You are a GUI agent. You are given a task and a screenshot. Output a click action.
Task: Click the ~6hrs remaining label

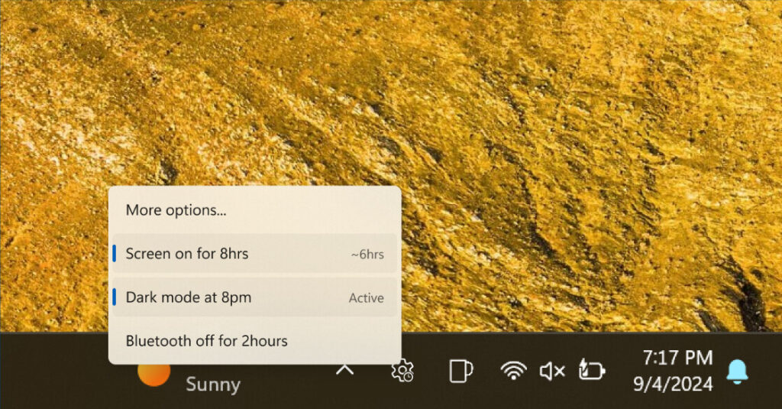tap(367, 254)
